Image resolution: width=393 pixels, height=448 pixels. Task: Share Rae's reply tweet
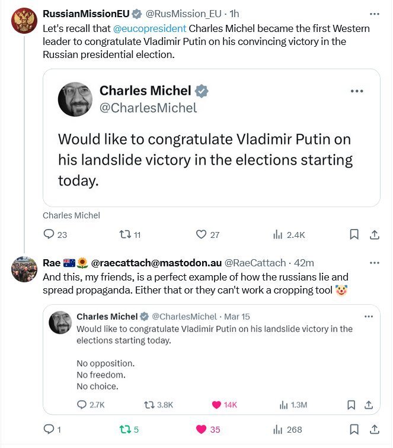375,430
